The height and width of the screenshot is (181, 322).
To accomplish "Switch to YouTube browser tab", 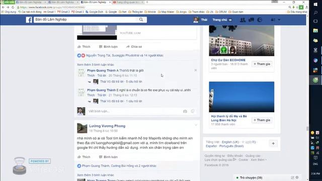I will 128,2.
